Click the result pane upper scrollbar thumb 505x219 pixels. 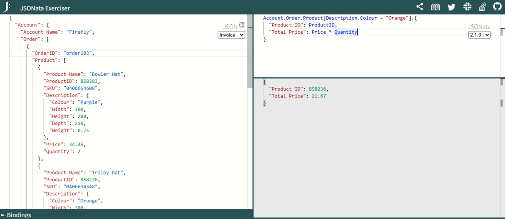point(502,82)
